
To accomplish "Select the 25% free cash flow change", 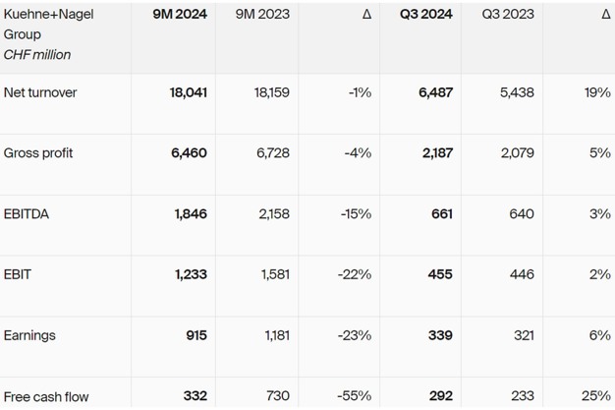I will [x=595, y=396].
